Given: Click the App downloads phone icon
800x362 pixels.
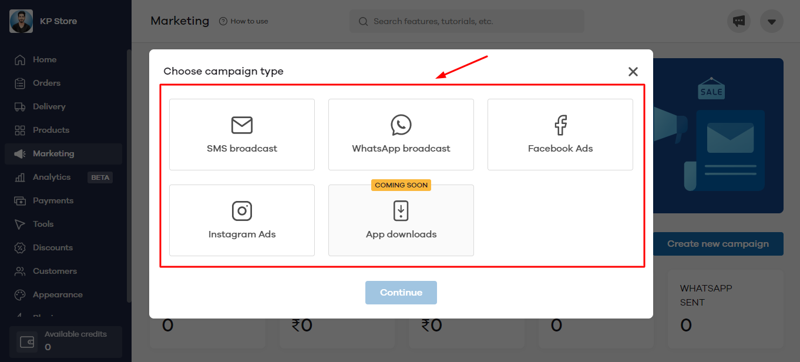Looking at the screenshot, I should (x=401, y=211).
